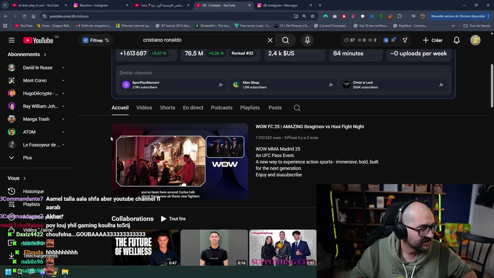This screenshot has width=494, height=278.
Task: Play the featured WOW video thumbnail
Action: click(x=180, y=161)
